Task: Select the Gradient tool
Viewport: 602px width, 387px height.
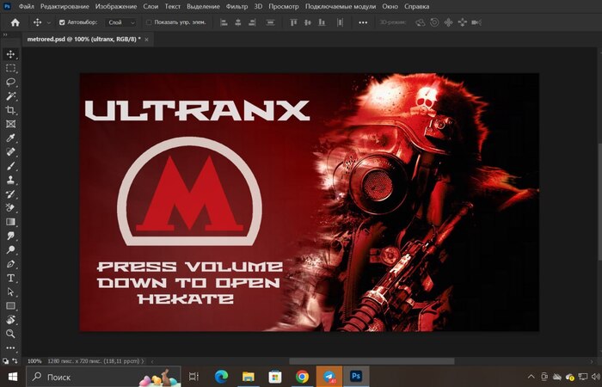Action: click(11, 222)
